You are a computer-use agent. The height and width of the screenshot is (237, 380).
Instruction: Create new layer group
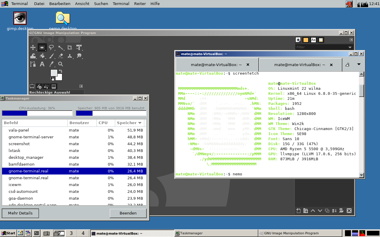coord(306,211)
